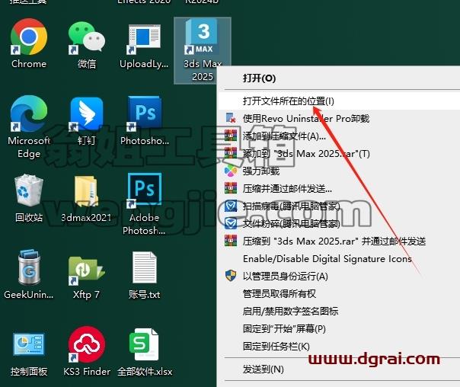Choose 添加到压缩文件(A)... menu entry
Image resolution: width=460 pixels, height=387 pixels.
click(339, 136)
